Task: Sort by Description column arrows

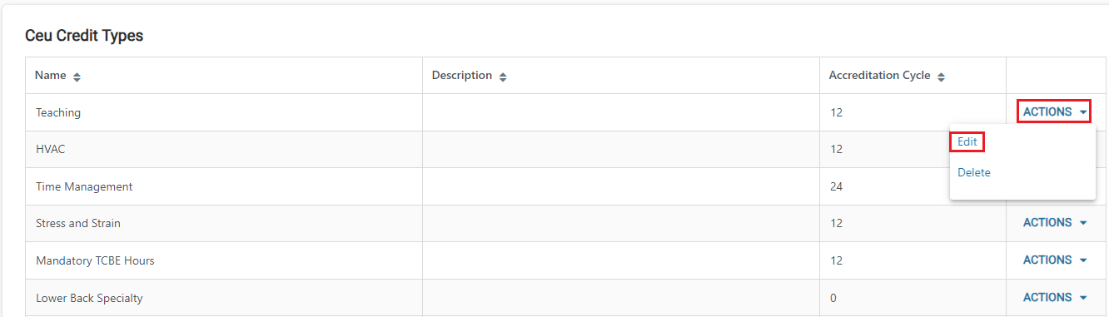Action: (x=503, y=77)
